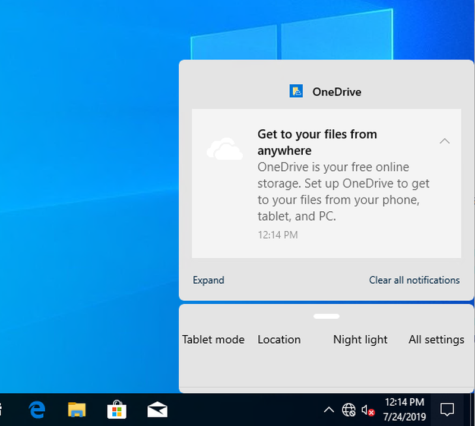Open the 'Get to your files from anywhere' notification
Viewport: 475px width, 426px height.
[x=326, y=183]
